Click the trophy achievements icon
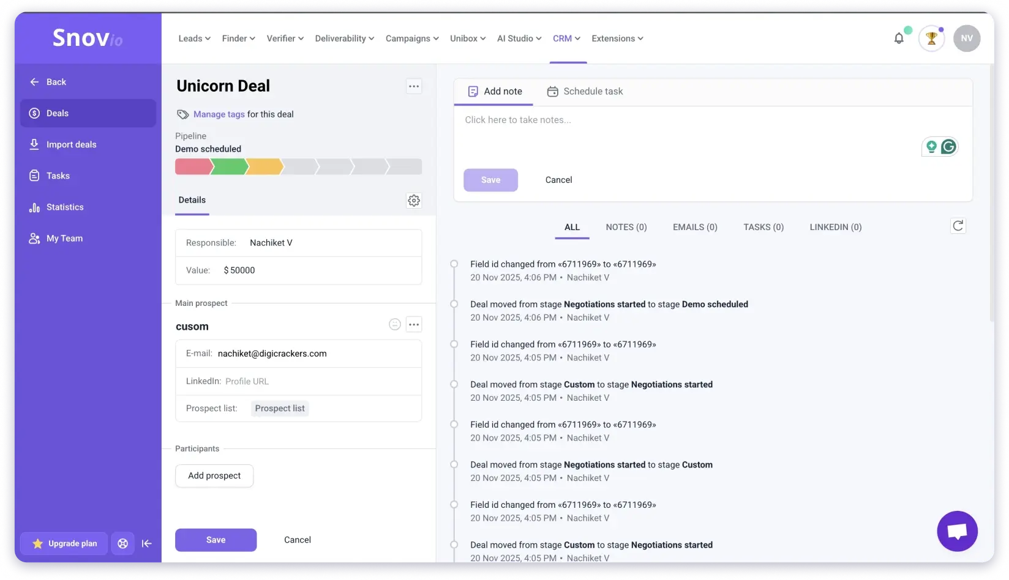 [x=931, y=38]
